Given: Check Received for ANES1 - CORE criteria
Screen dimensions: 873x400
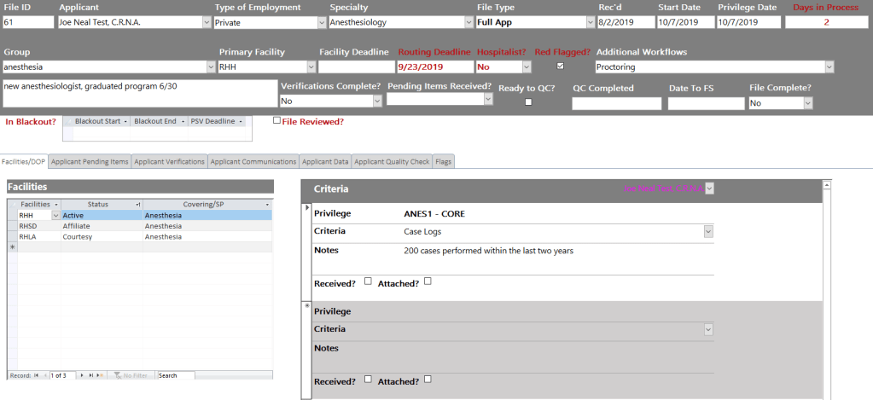Looking at the screenshot, I should pyautogui.click(x=368, y=281).
